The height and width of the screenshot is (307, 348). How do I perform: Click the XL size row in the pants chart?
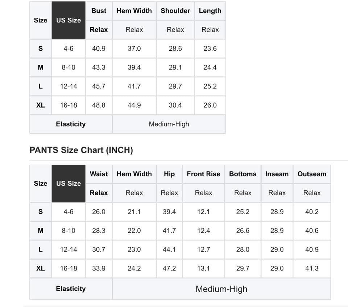41,269
